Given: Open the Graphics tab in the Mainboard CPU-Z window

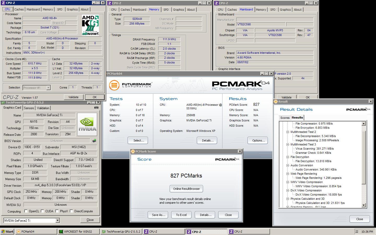Looking at the screenshot, I should (285, 10).
